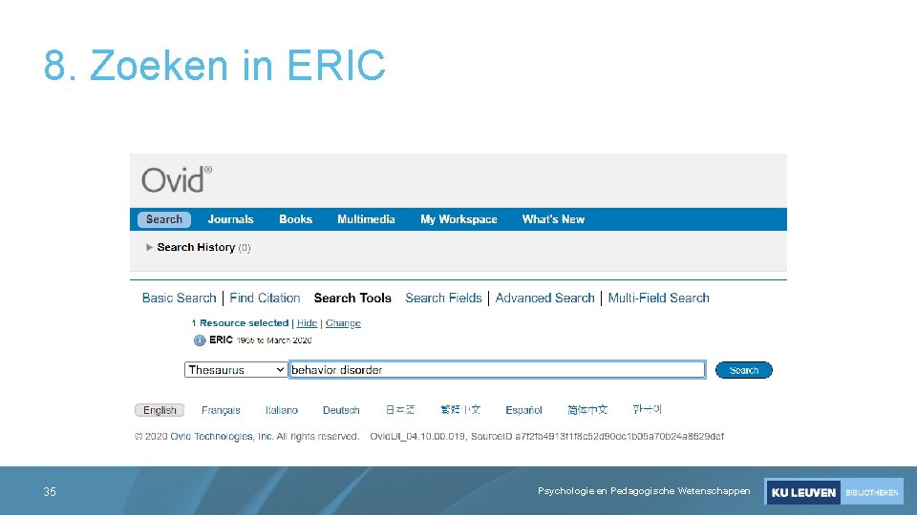
Task: Hide the selected resource list
Action: [307, 323]
